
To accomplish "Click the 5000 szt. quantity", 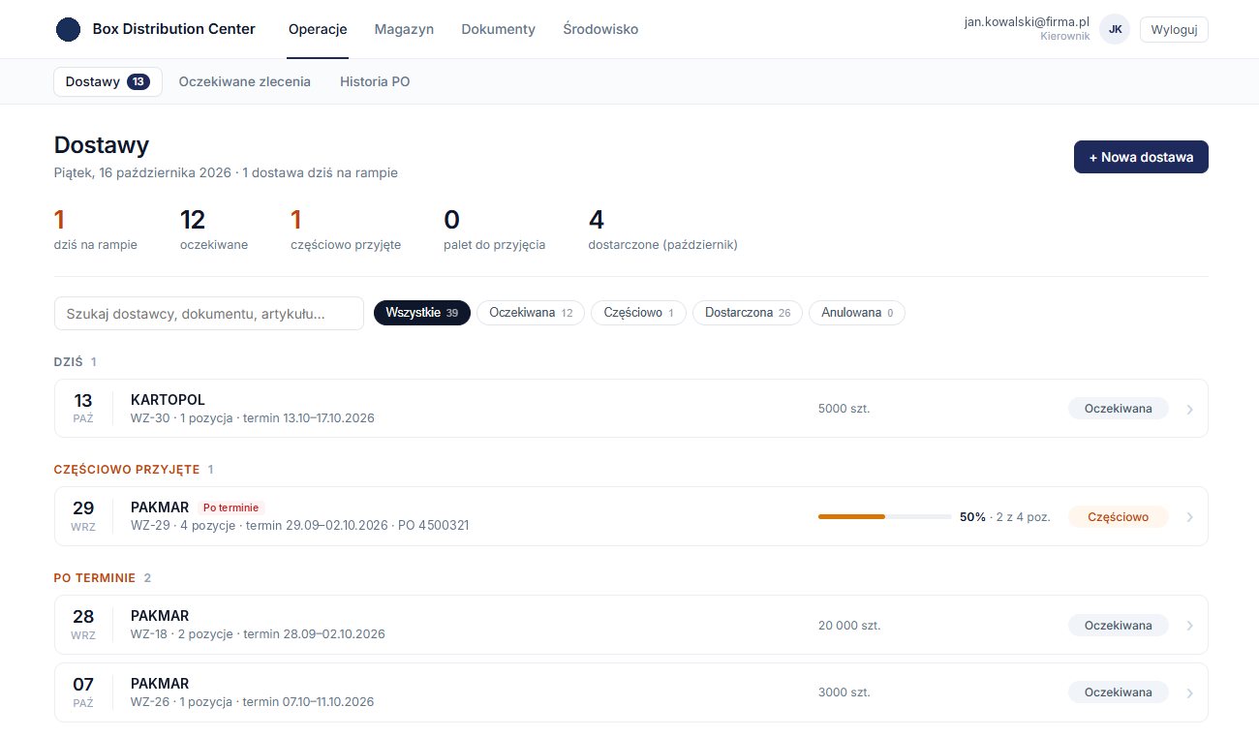I will (x=844, y=409).
